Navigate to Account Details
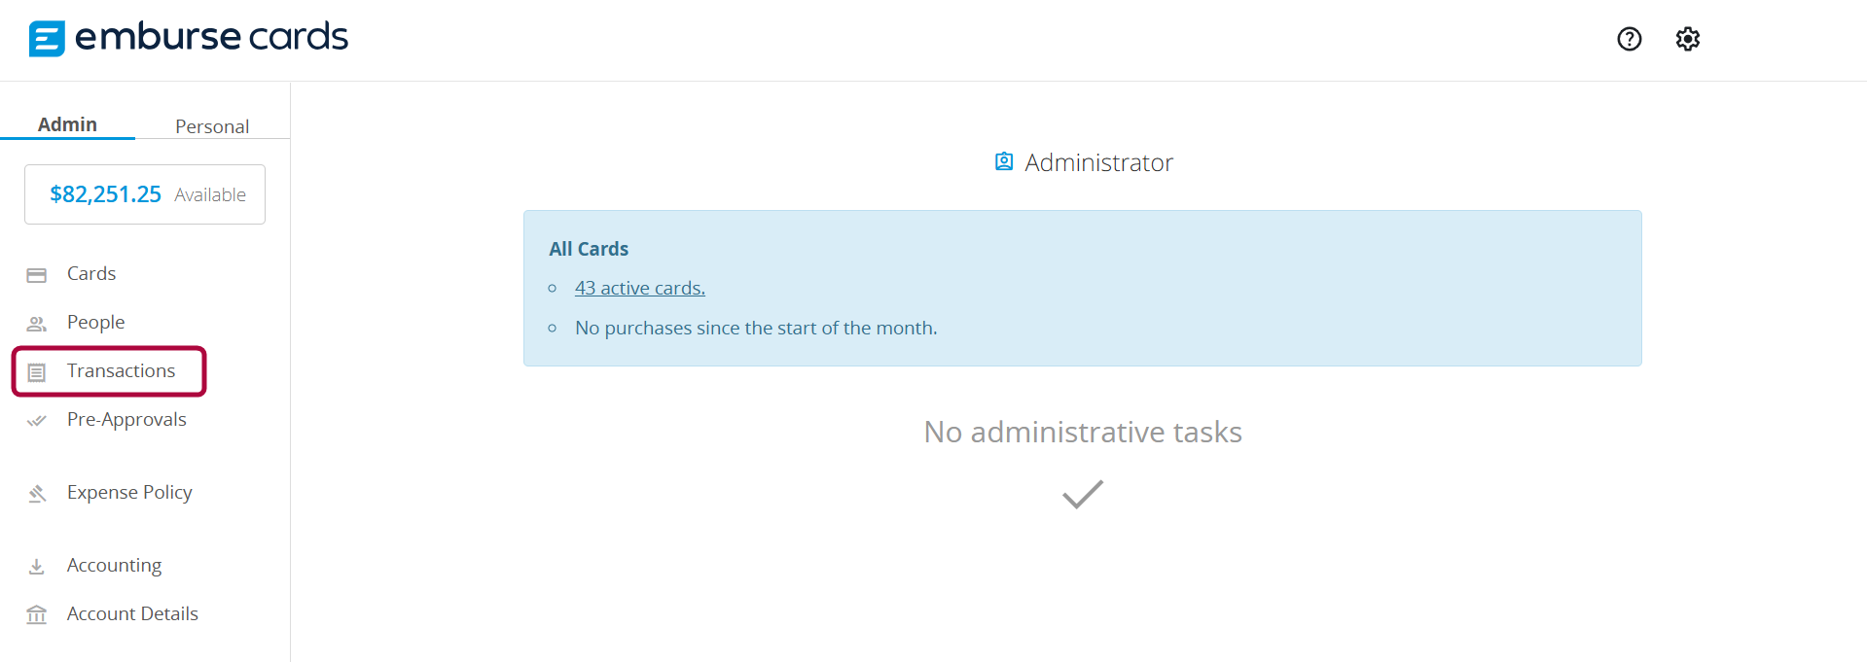 pos(132,613)
